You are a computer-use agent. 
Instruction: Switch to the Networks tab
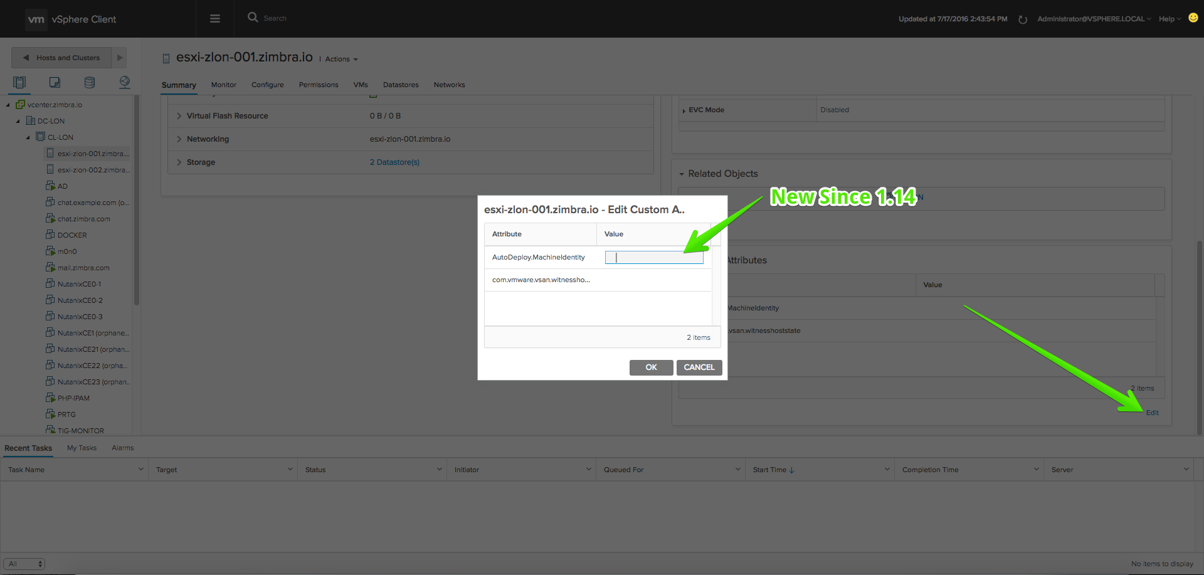pyautogui.click(x=450, y=85)
